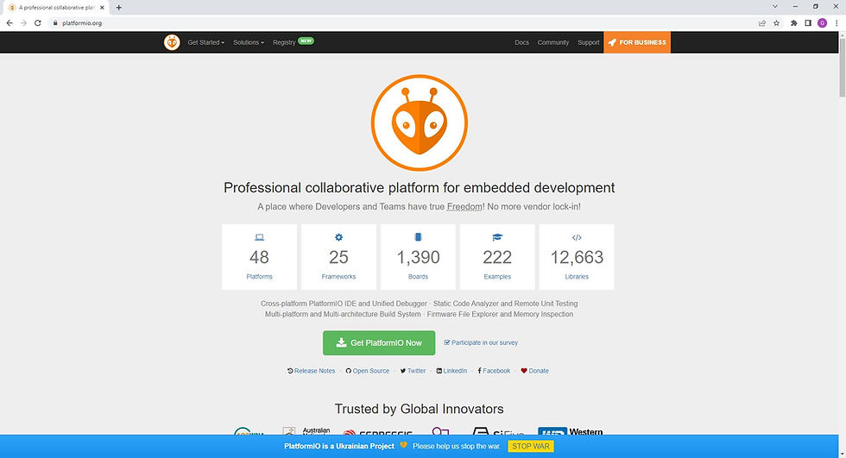Image resolution: width=846 pixels, height=458 pixels.
Task: Click the PlatformIO logo in the navbar
Action: point(172,42)
